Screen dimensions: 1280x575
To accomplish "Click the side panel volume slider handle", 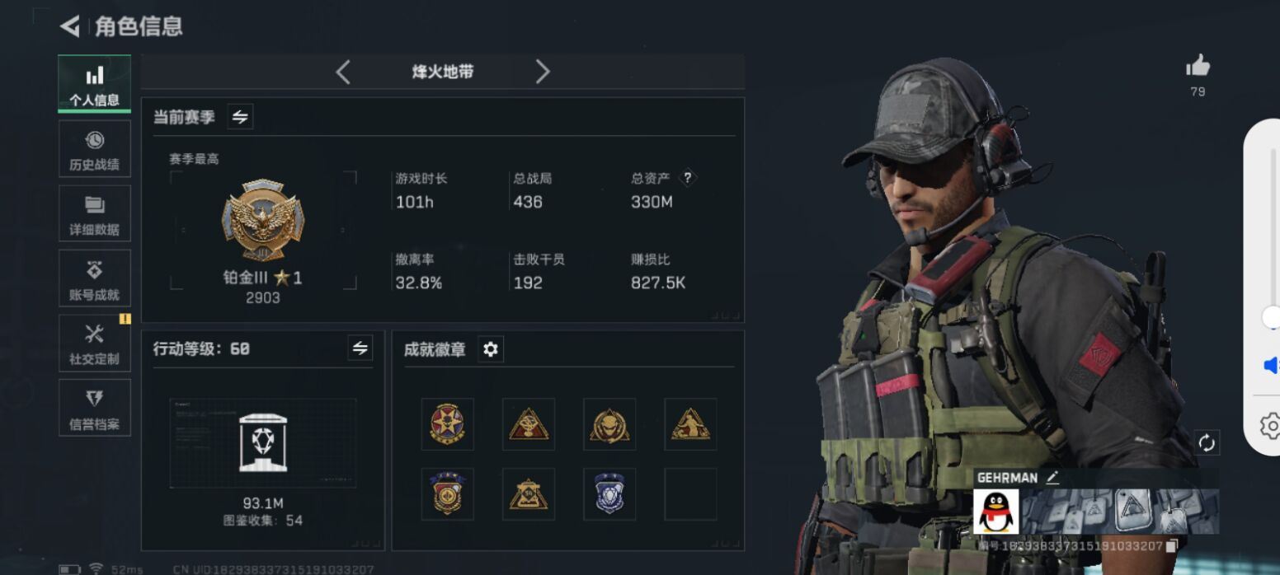I will click(x=1272, y=317).
